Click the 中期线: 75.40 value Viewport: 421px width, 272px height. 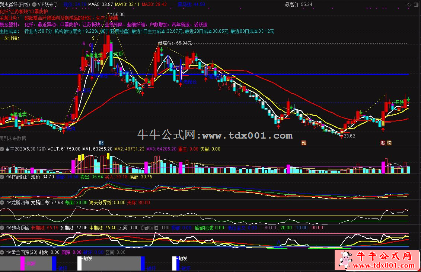pos(103,228)
